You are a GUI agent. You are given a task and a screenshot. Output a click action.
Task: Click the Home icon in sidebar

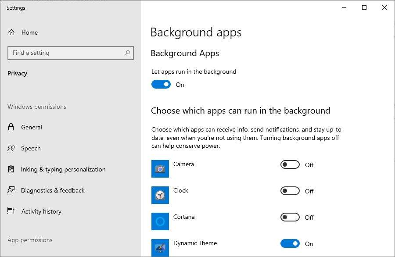[11, 32]
